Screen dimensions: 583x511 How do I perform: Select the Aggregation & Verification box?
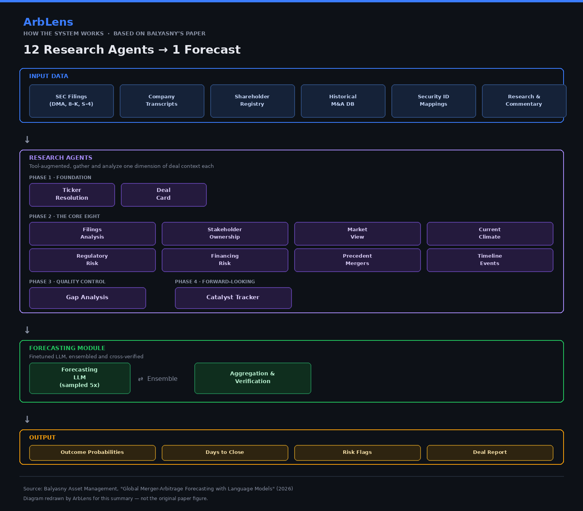(x=253, y=378)
